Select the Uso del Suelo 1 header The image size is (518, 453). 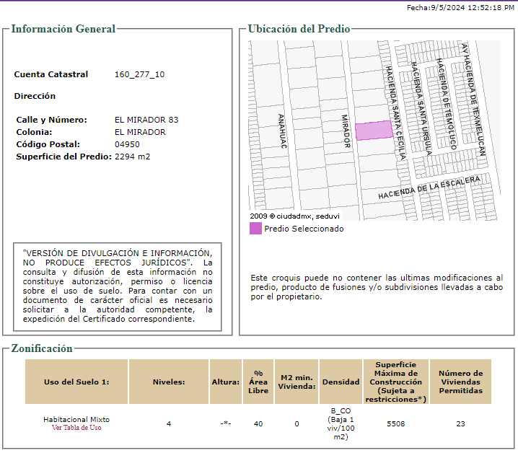(76, 382)
